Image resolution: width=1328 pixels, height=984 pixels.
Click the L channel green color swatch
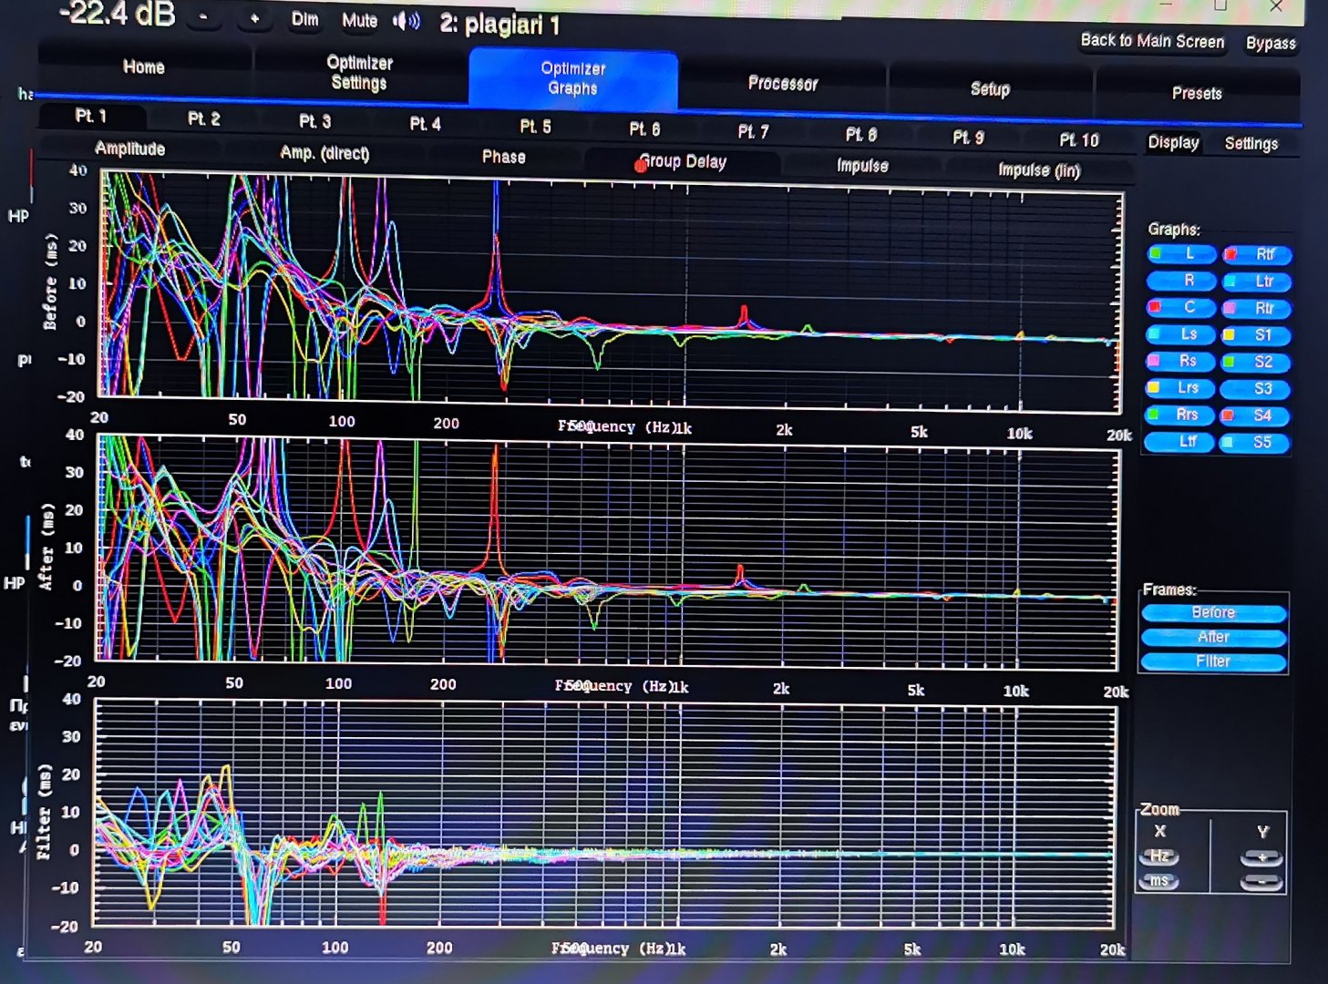pyautogui.click(x=1156, y=253)
